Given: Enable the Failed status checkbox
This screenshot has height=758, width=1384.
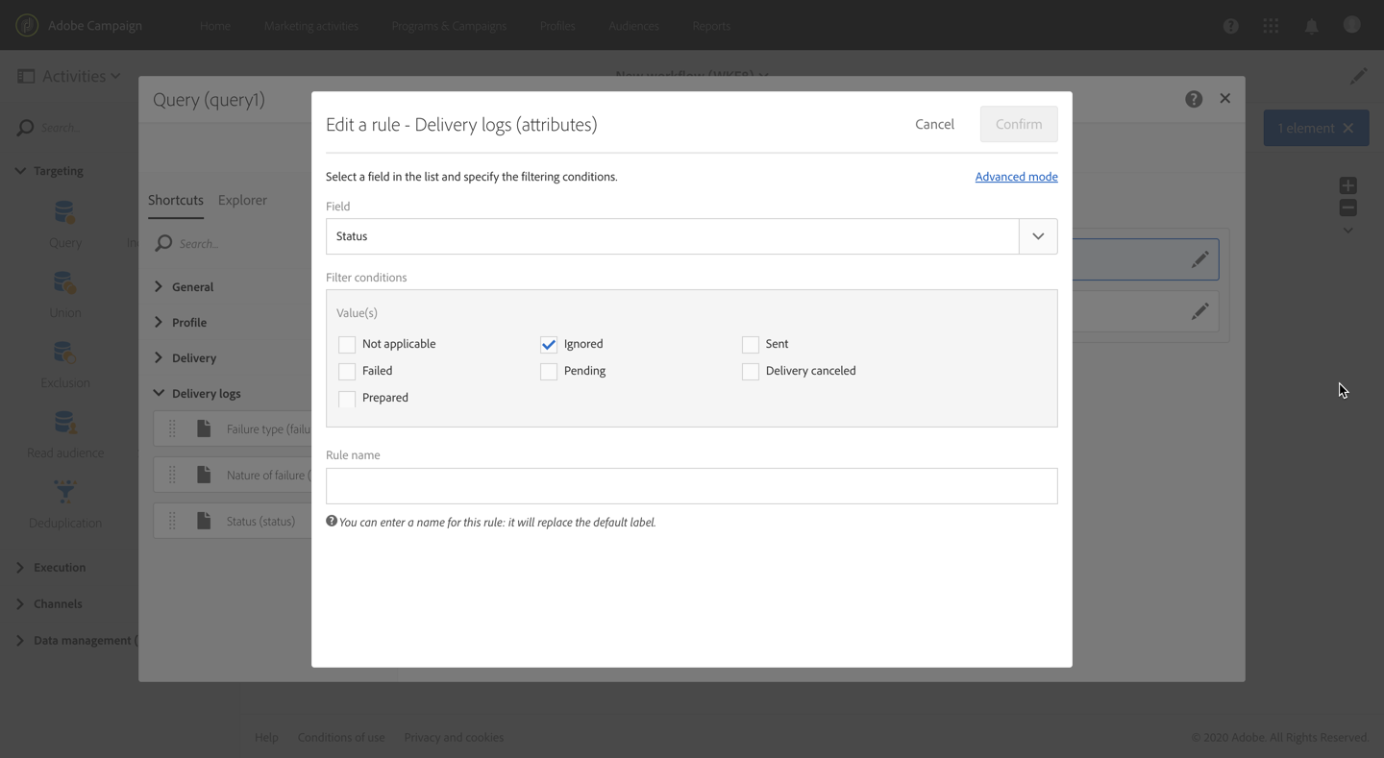Looking at the screenshot, I should pos(347,371).
